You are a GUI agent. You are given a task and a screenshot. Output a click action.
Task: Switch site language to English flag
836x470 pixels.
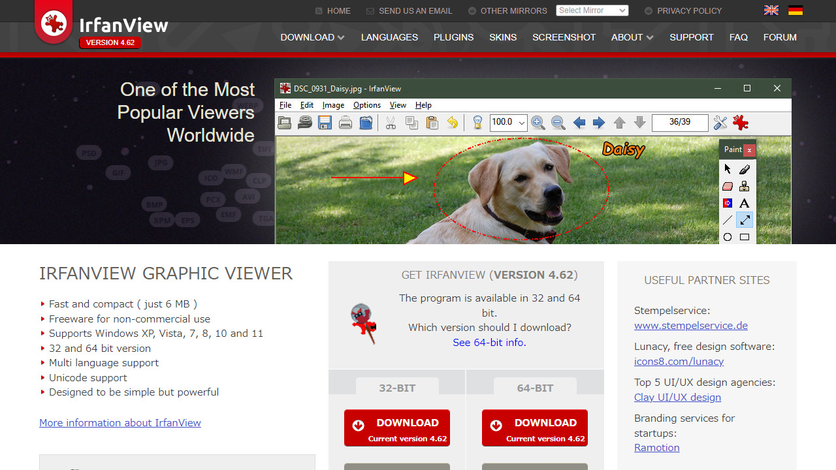point(771,10)
